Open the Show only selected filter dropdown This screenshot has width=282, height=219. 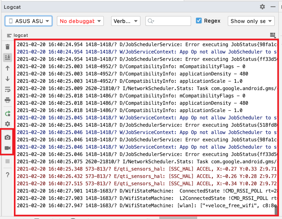[x=251, y=21]
